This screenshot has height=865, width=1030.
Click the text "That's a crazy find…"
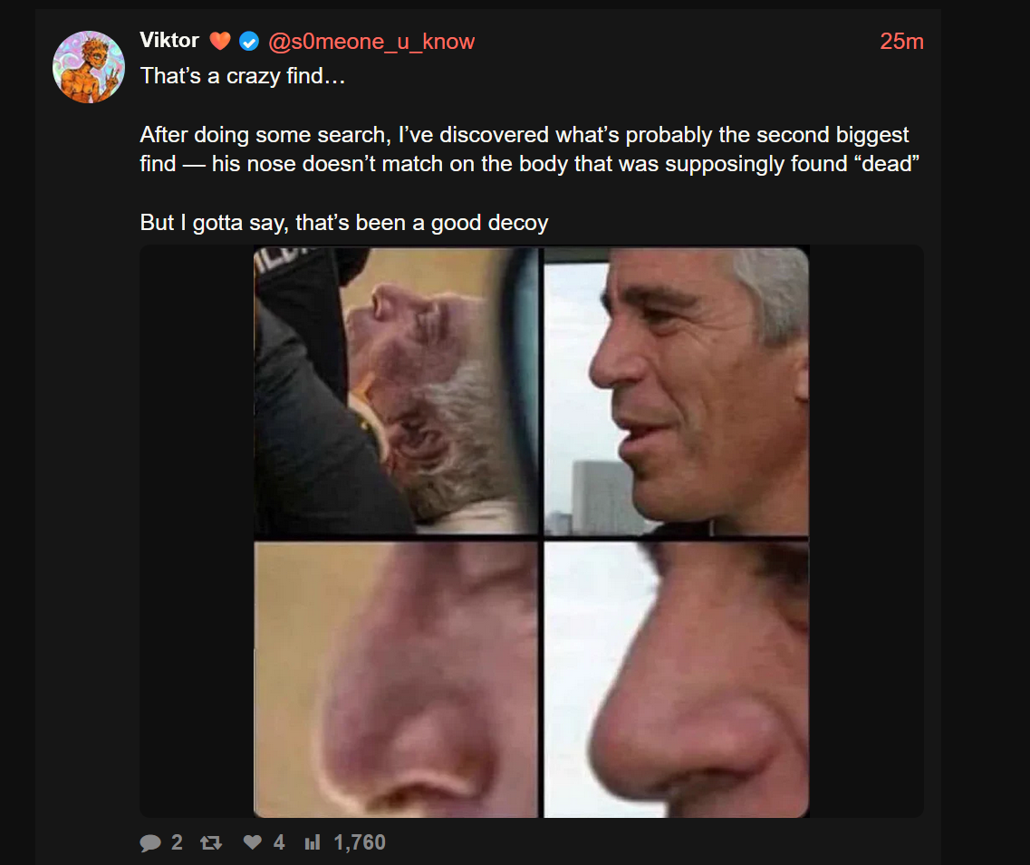point(243,75)
